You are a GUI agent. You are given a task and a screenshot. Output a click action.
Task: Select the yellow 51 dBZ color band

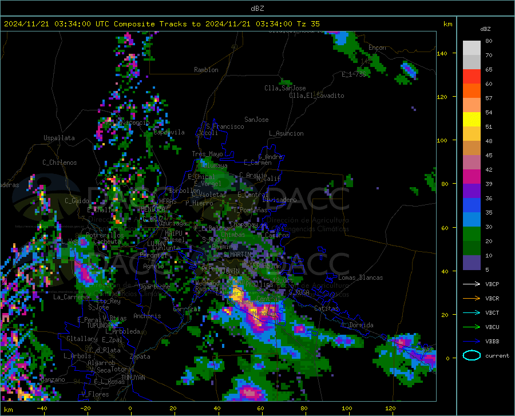click(x=472, y=120)
